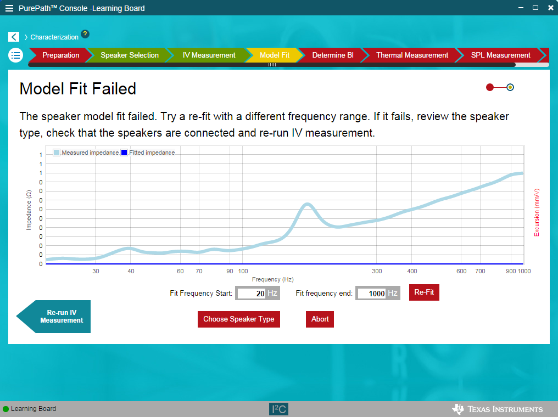The width and height of the screenshot is (558, 417).
Task: Select the red first page indicator dot
Action: (490, 87)
